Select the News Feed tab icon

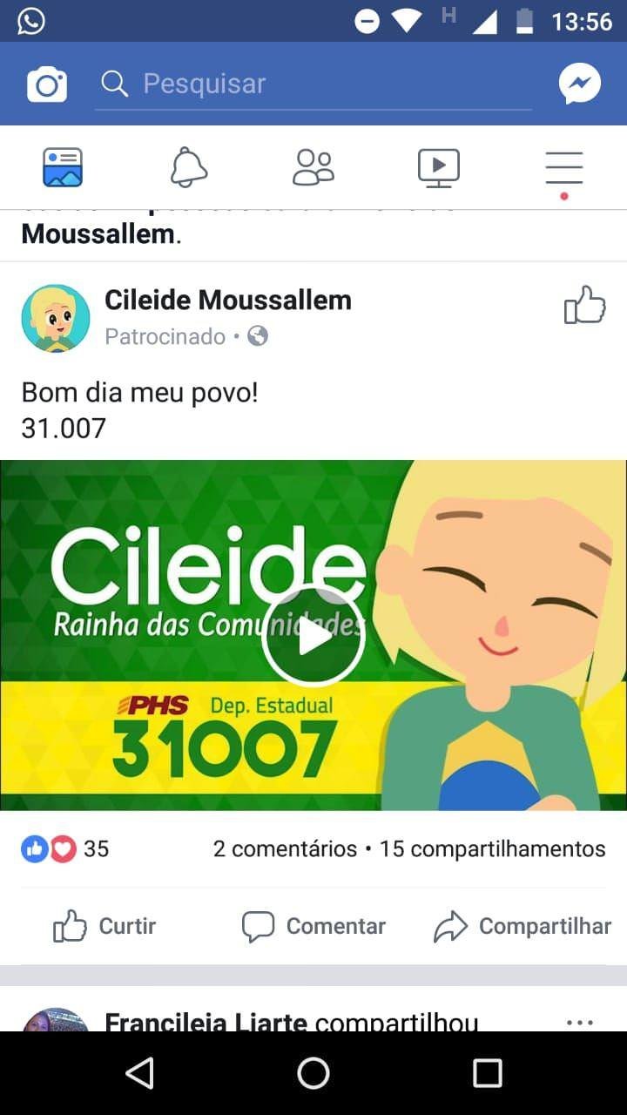pyautogui.click(x=63, y=167)
